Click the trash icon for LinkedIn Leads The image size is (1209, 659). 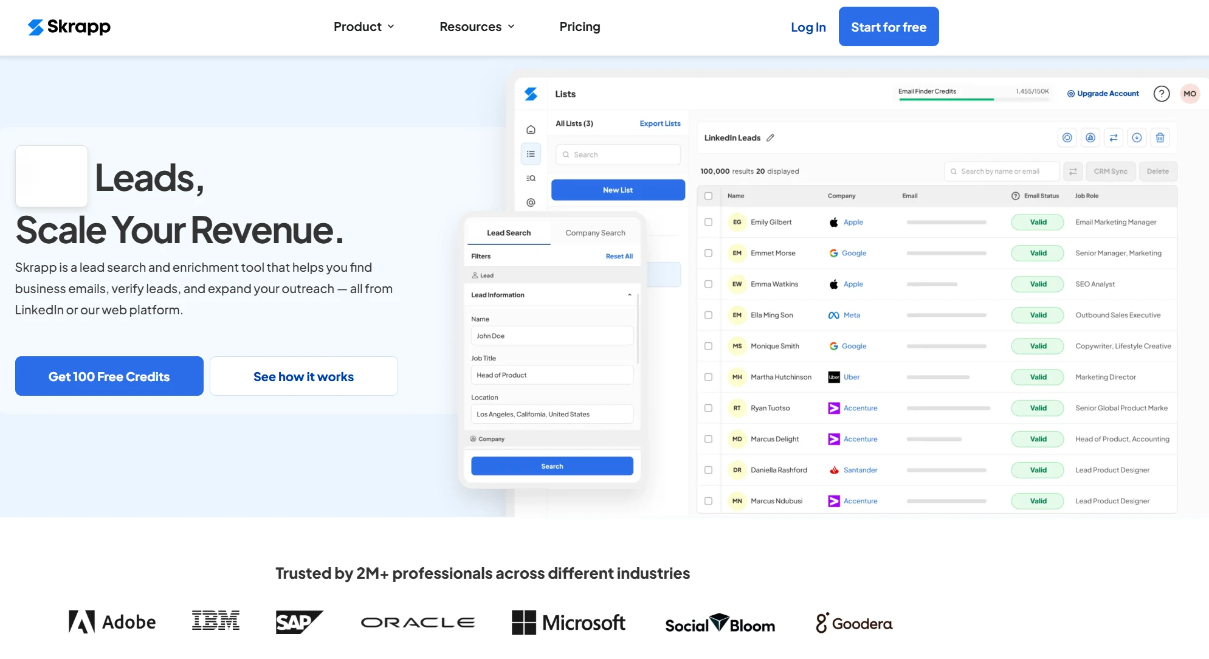click(x=1160, y=138)
